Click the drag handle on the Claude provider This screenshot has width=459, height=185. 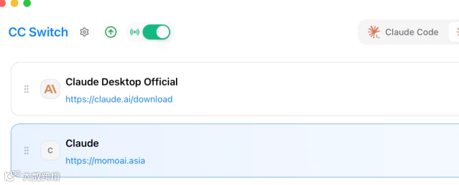[x=27, y=150]
